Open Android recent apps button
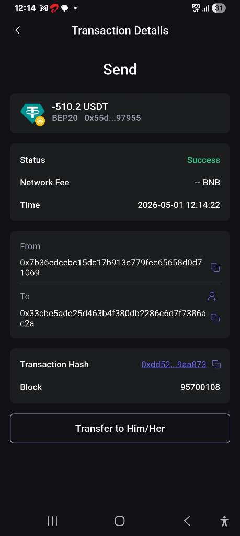The height and width of the screenshot is (536, 240). (52, 521)
